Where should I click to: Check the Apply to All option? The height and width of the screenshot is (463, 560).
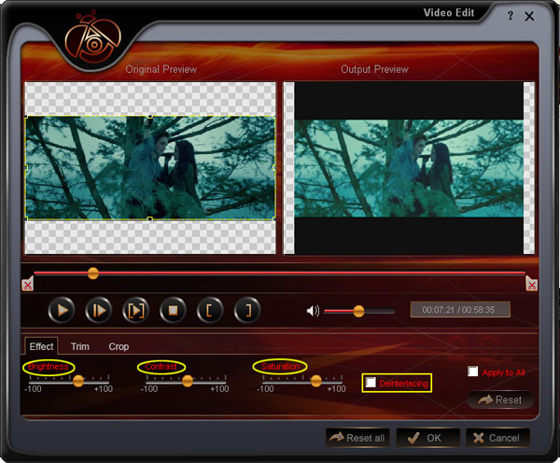pyautogui.click(x=473, y=372)
